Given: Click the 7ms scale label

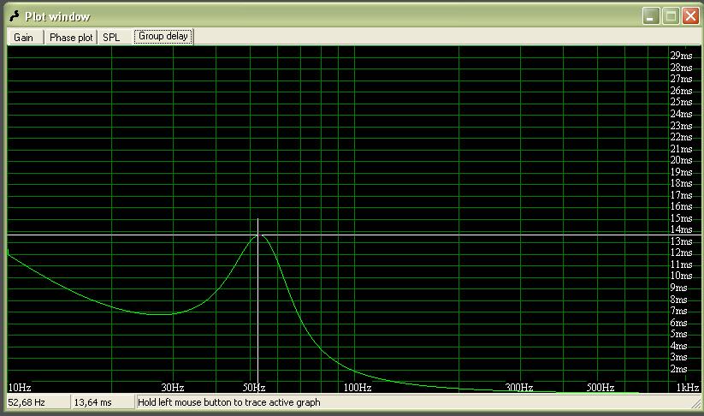Looking at the screenshot, I should pos(678,311).
